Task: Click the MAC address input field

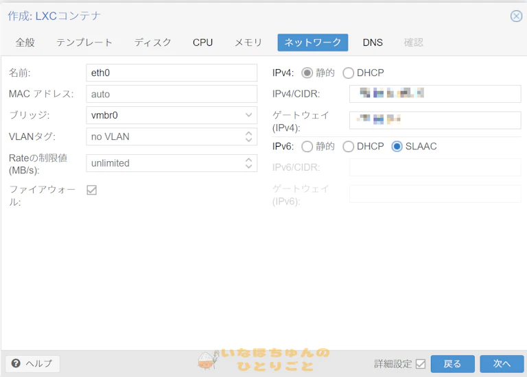Action: [x=171, y=94]
